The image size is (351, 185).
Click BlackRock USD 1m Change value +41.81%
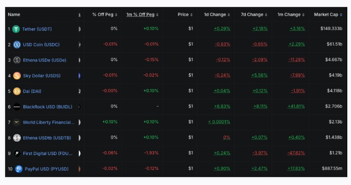296,107
